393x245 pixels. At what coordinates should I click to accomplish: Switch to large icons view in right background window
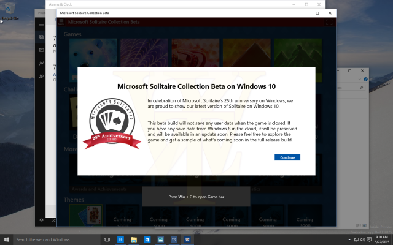click(364, 225)
